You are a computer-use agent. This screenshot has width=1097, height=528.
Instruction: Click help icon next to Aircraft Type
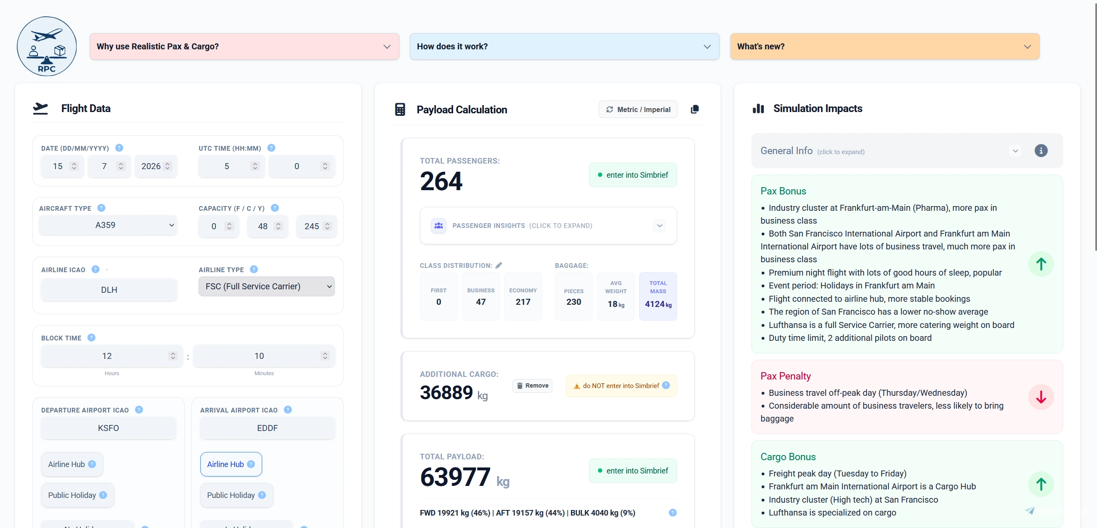click(101, 208)
